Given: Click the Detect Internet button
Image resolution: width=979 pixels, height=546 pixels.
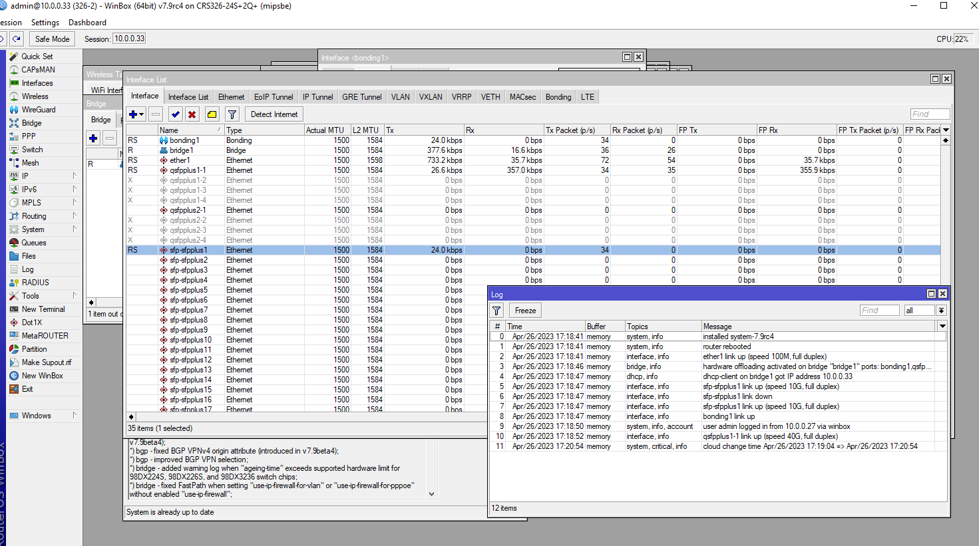Looking at the screenshot, I should click(274, 114).
